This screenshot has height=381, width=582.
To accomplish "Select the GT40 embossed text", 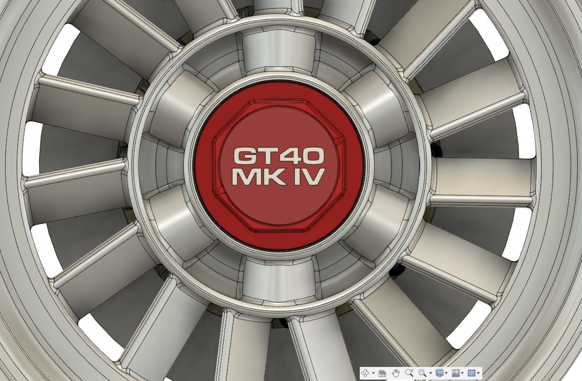I will 279,155.
